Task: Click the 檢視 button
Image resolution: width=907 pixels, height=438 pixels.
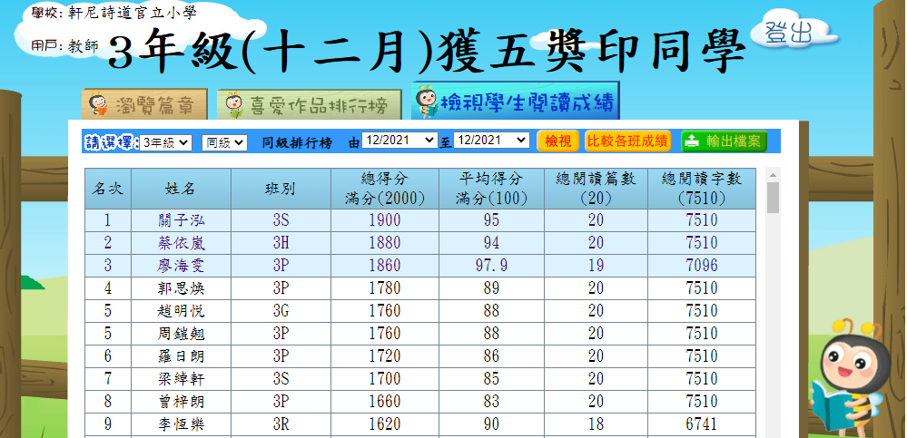Action: tap(558, 141)
